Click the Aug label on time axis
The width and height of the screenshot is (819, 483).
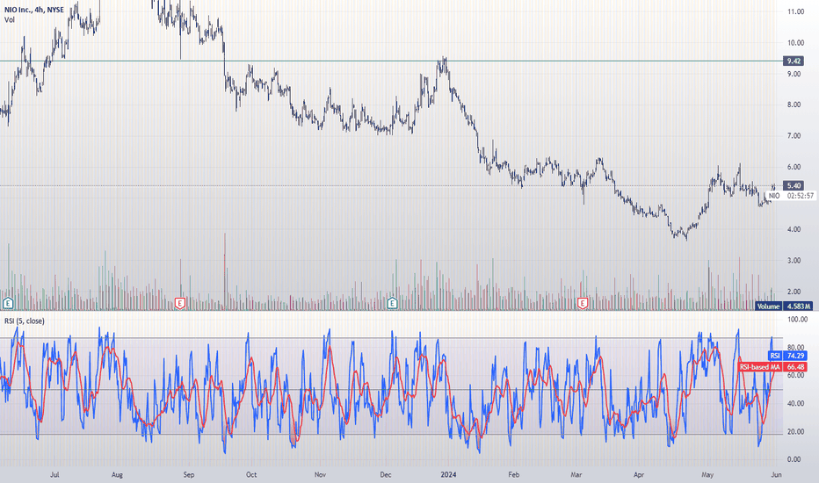point(117,474)
